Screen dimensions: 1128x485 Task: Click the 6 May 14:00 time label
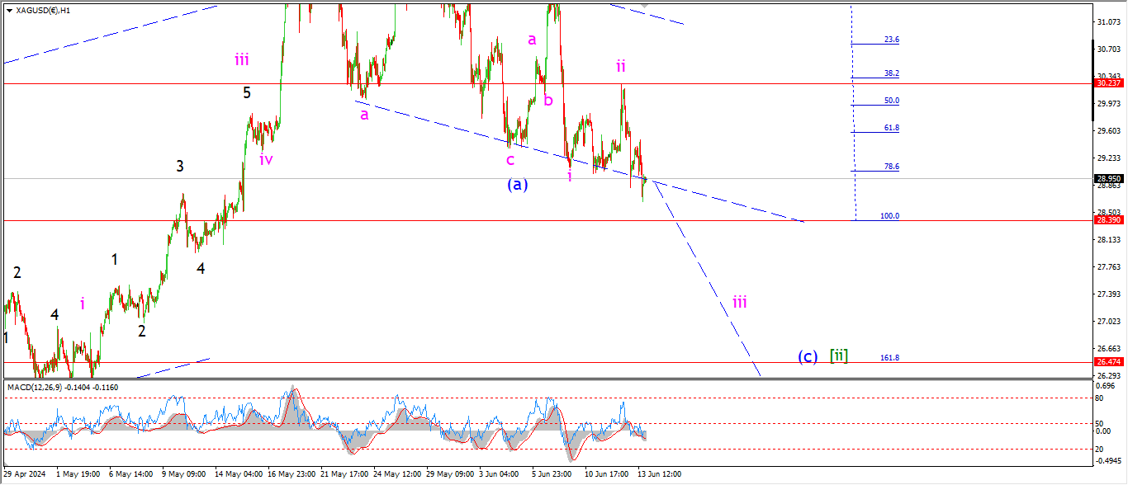(131, 474)
